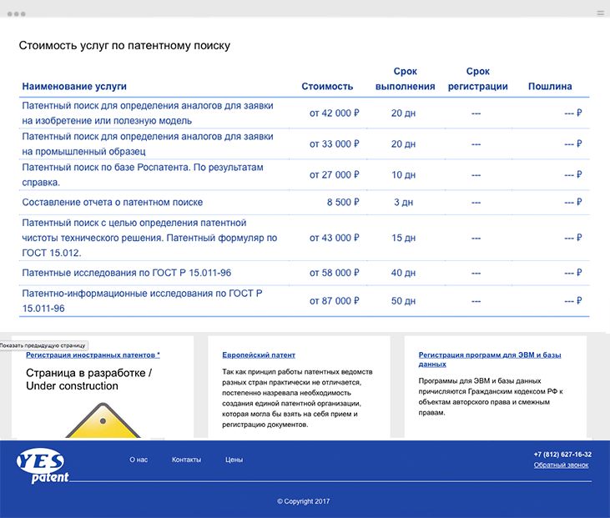Select row 'Патентный поиск... на промышленный образец'
This screenshot has width=610, height=518.
pos(305,143)
